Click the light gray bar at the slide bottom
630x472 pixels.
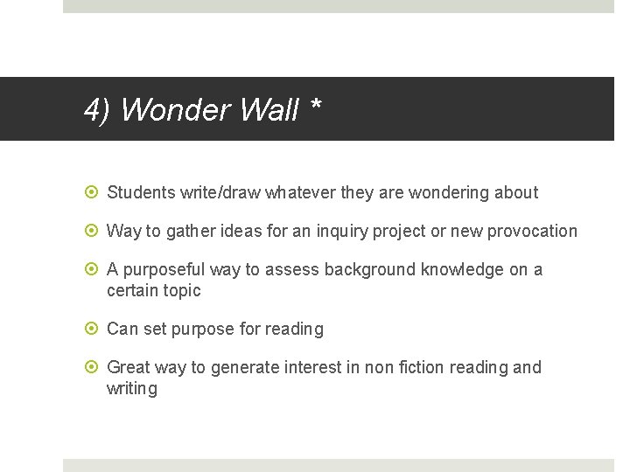[338, 465]
